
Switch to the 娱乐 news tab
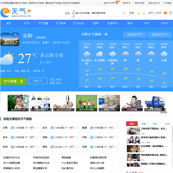coord(155,124)
